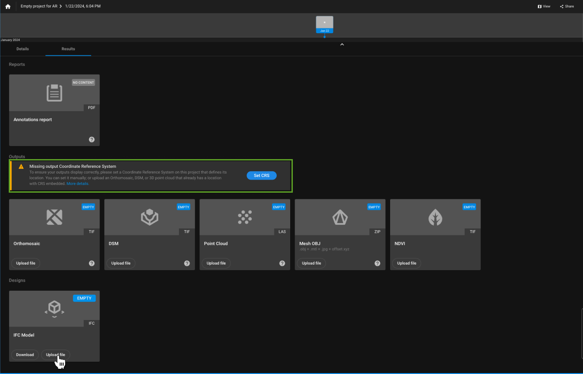Open the IFC Model cube icon
Screen dimensions: 583x374
[54, 308]
